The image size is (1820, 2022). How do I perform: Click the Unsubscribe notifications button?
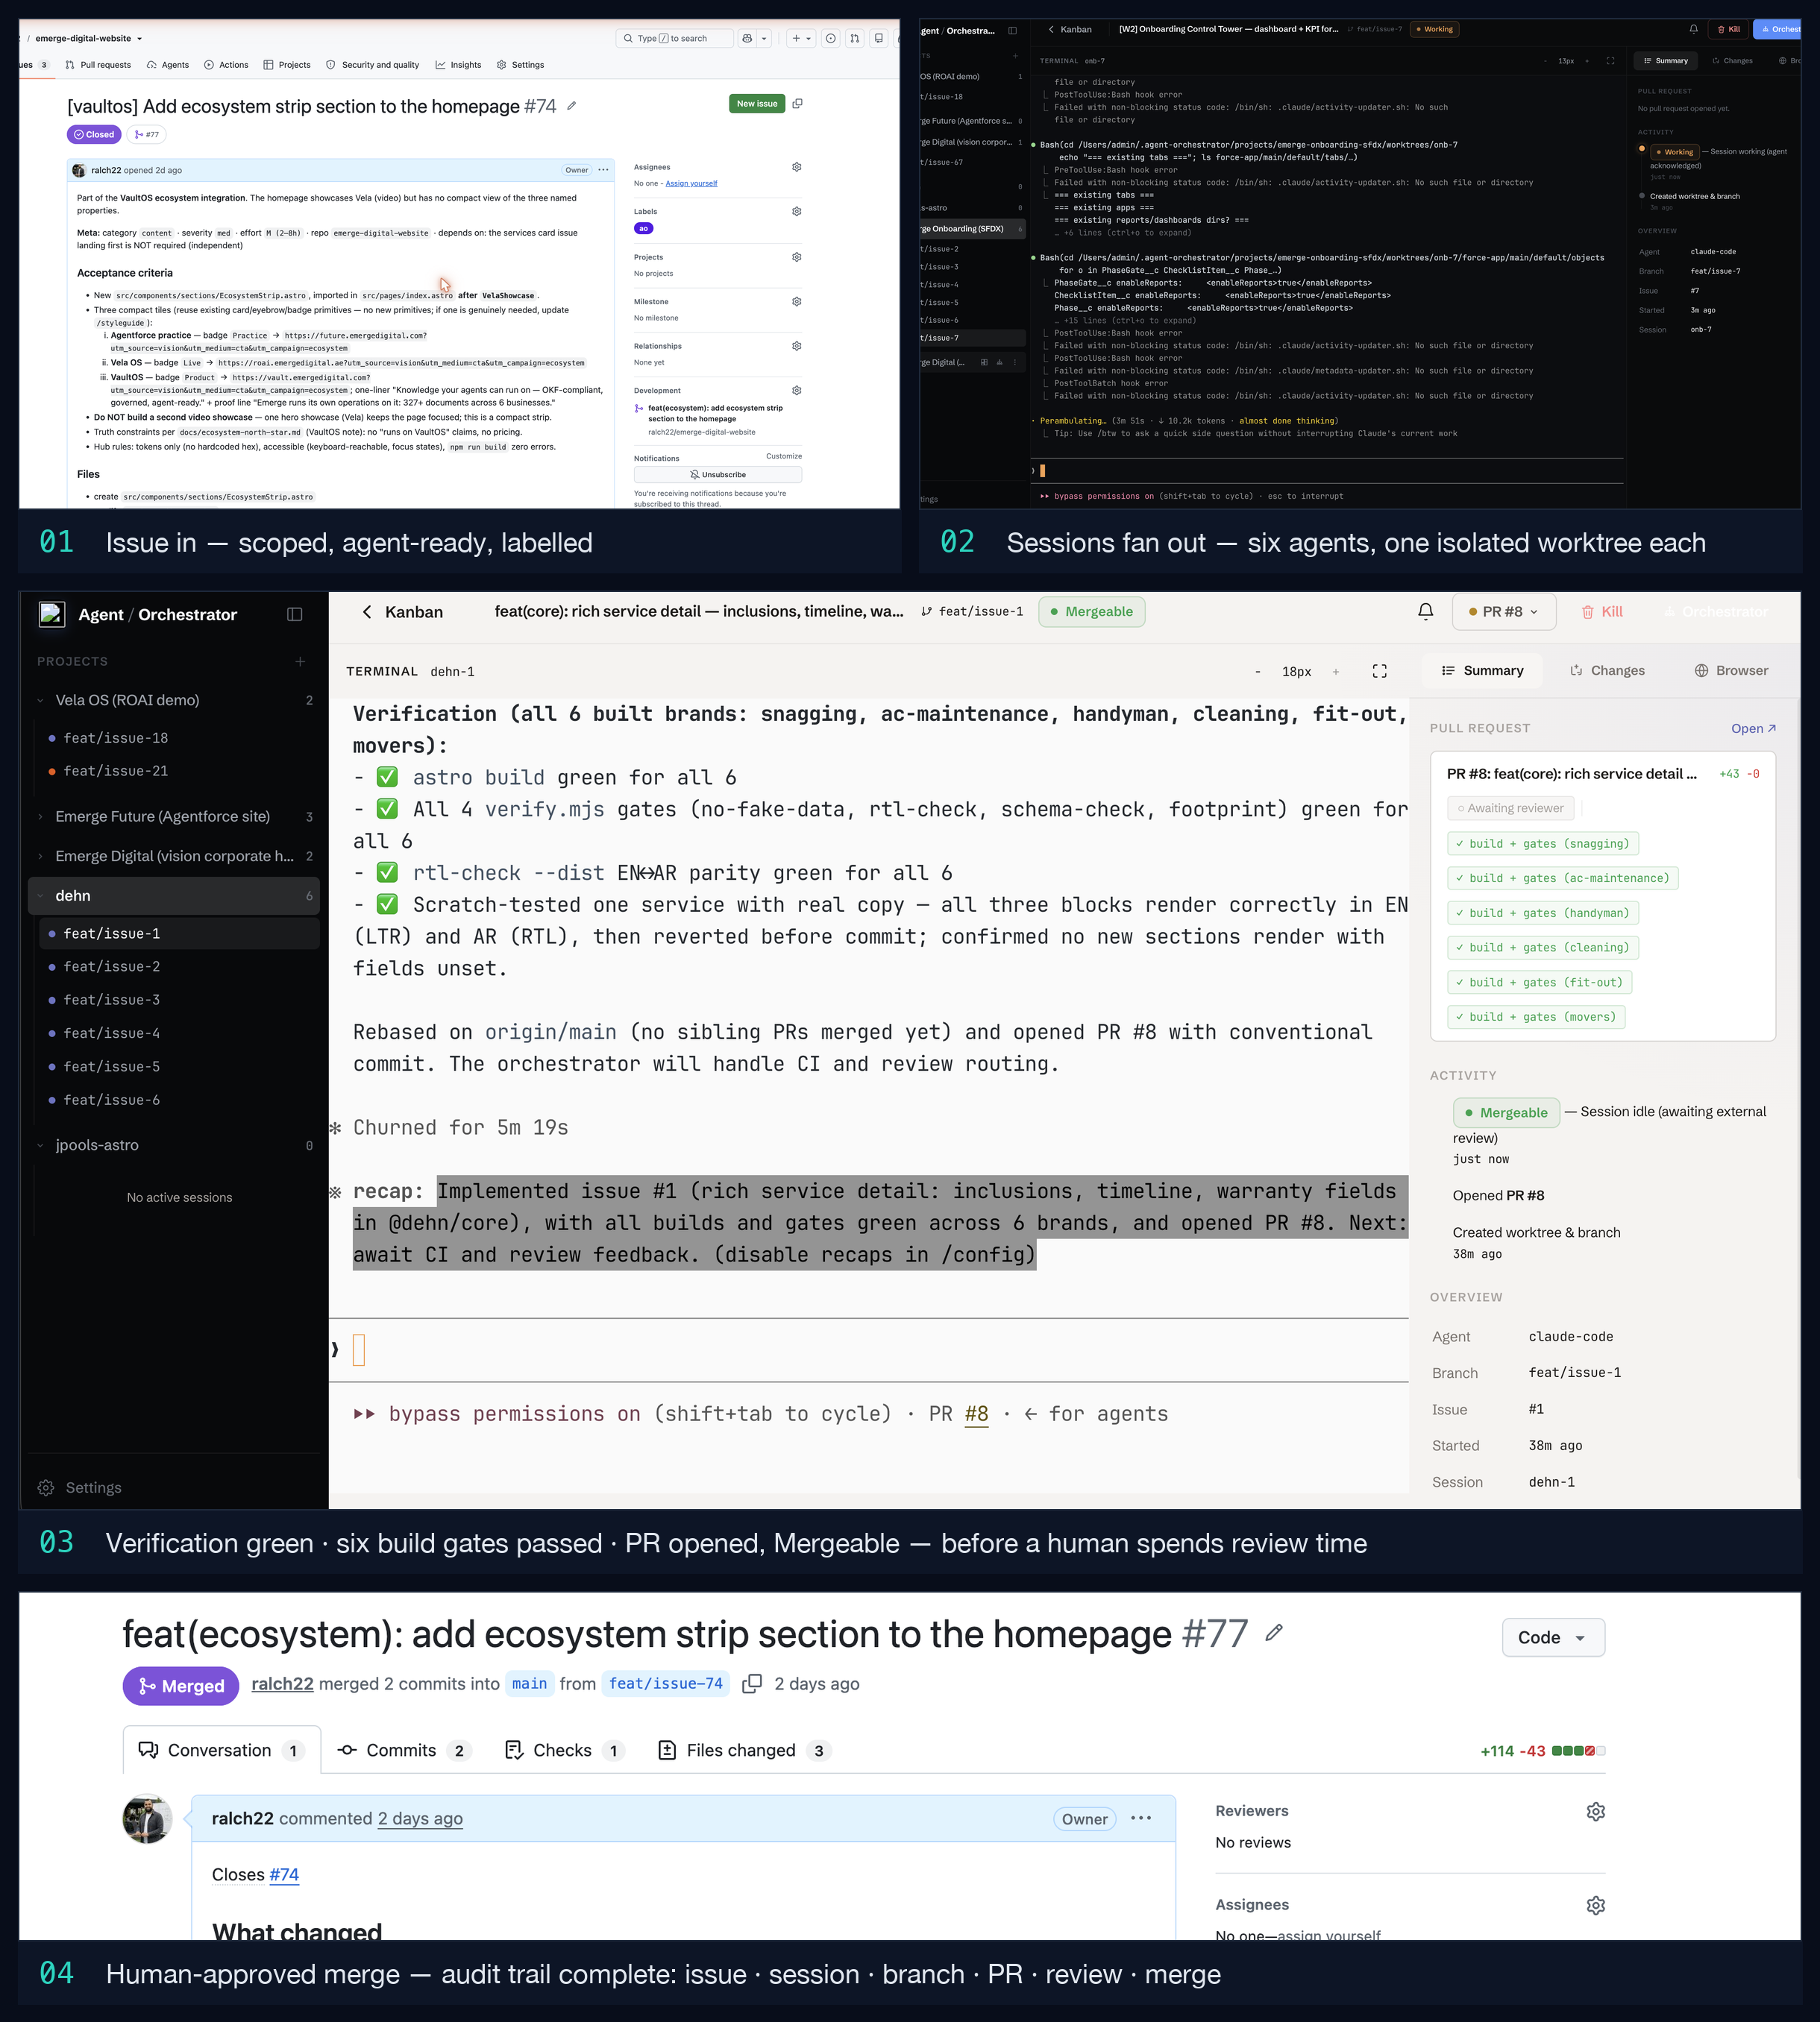click(x=717, y=475)
